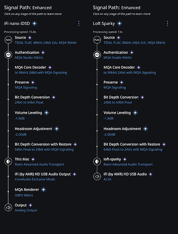The height and width of the screenshot is (234, 178).
Task: Click MQA authentication icon in left path
Action: point(8,55)
